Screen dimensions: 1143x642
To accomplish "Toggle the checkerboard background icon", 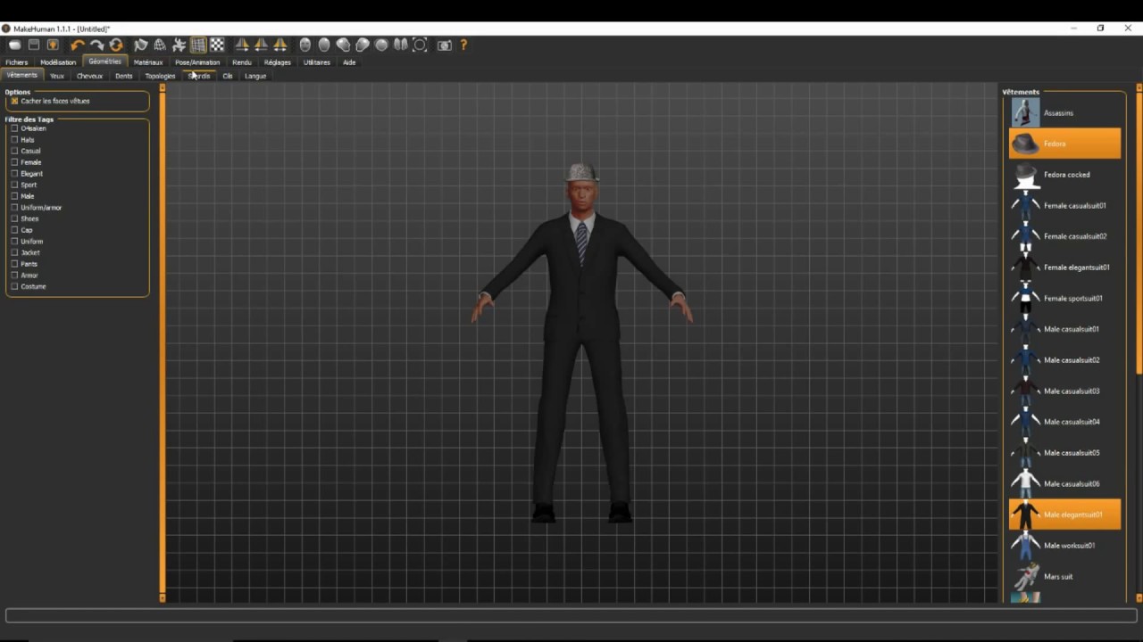I will tap(217, 45).
